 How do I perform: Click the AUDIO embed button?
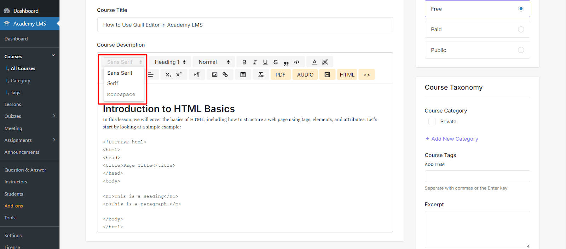[x=305, y=75]
